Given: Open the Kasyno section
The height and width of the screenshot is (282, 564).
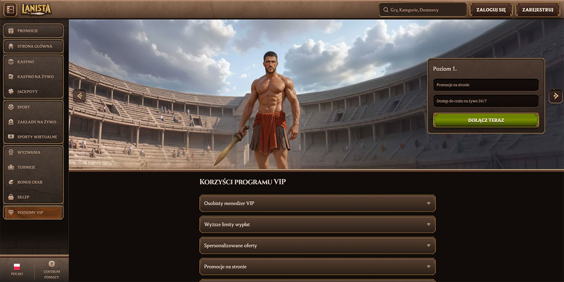Looking at the screenshot, I should point(33,62).
